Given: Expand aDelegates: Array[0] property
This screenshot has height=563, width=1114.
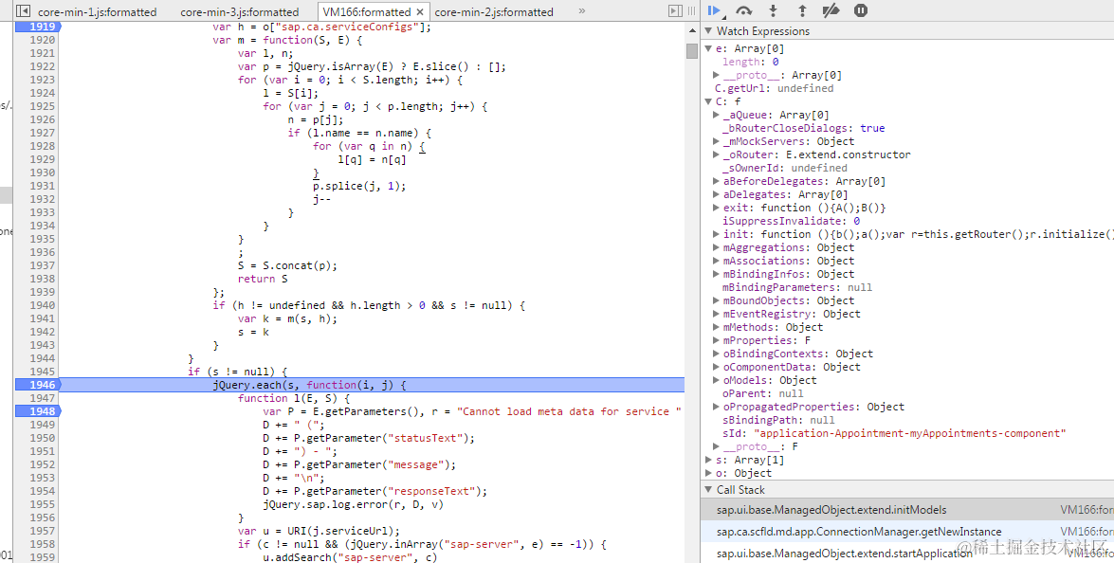Looking at the screenshot, I should point(716,194).
